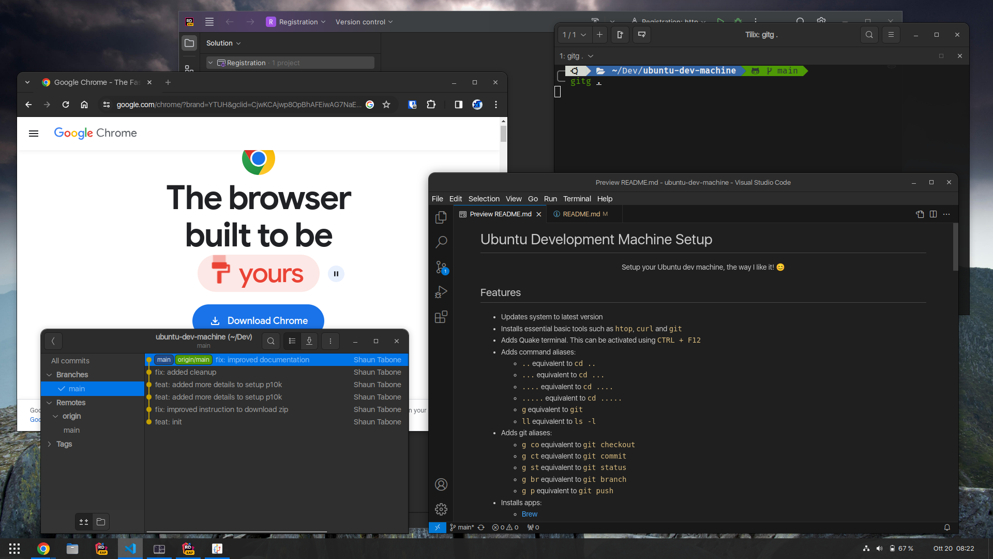Switch to the README.md editor tab
Image resolution: width=993 pixels, height=559 pixels.
(x=581, y=214)
